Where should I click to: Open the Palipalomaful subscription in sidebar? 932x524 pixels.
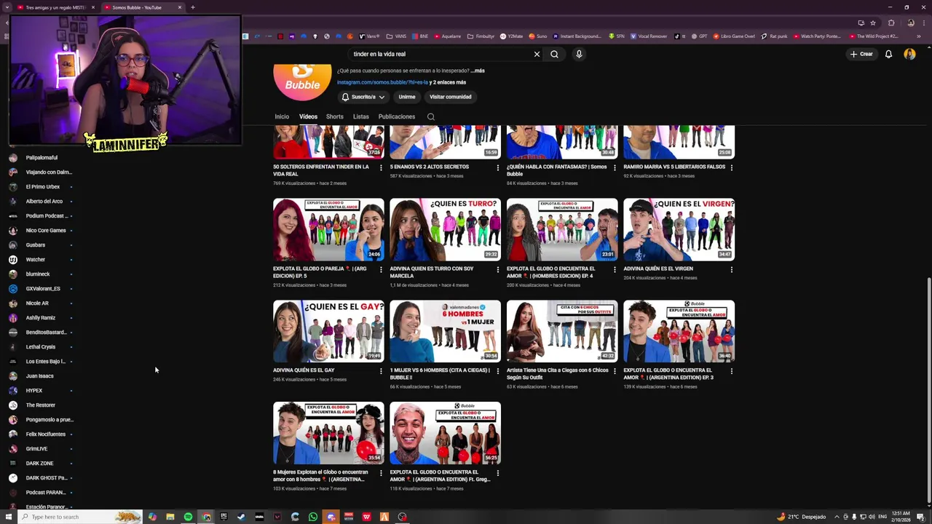(42, 157)
